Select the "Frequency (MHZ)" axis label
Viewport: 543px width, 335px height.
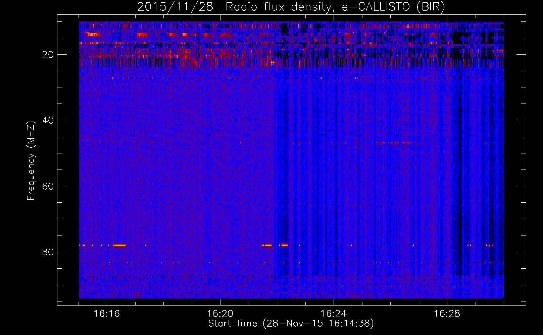tap(31, 161)
